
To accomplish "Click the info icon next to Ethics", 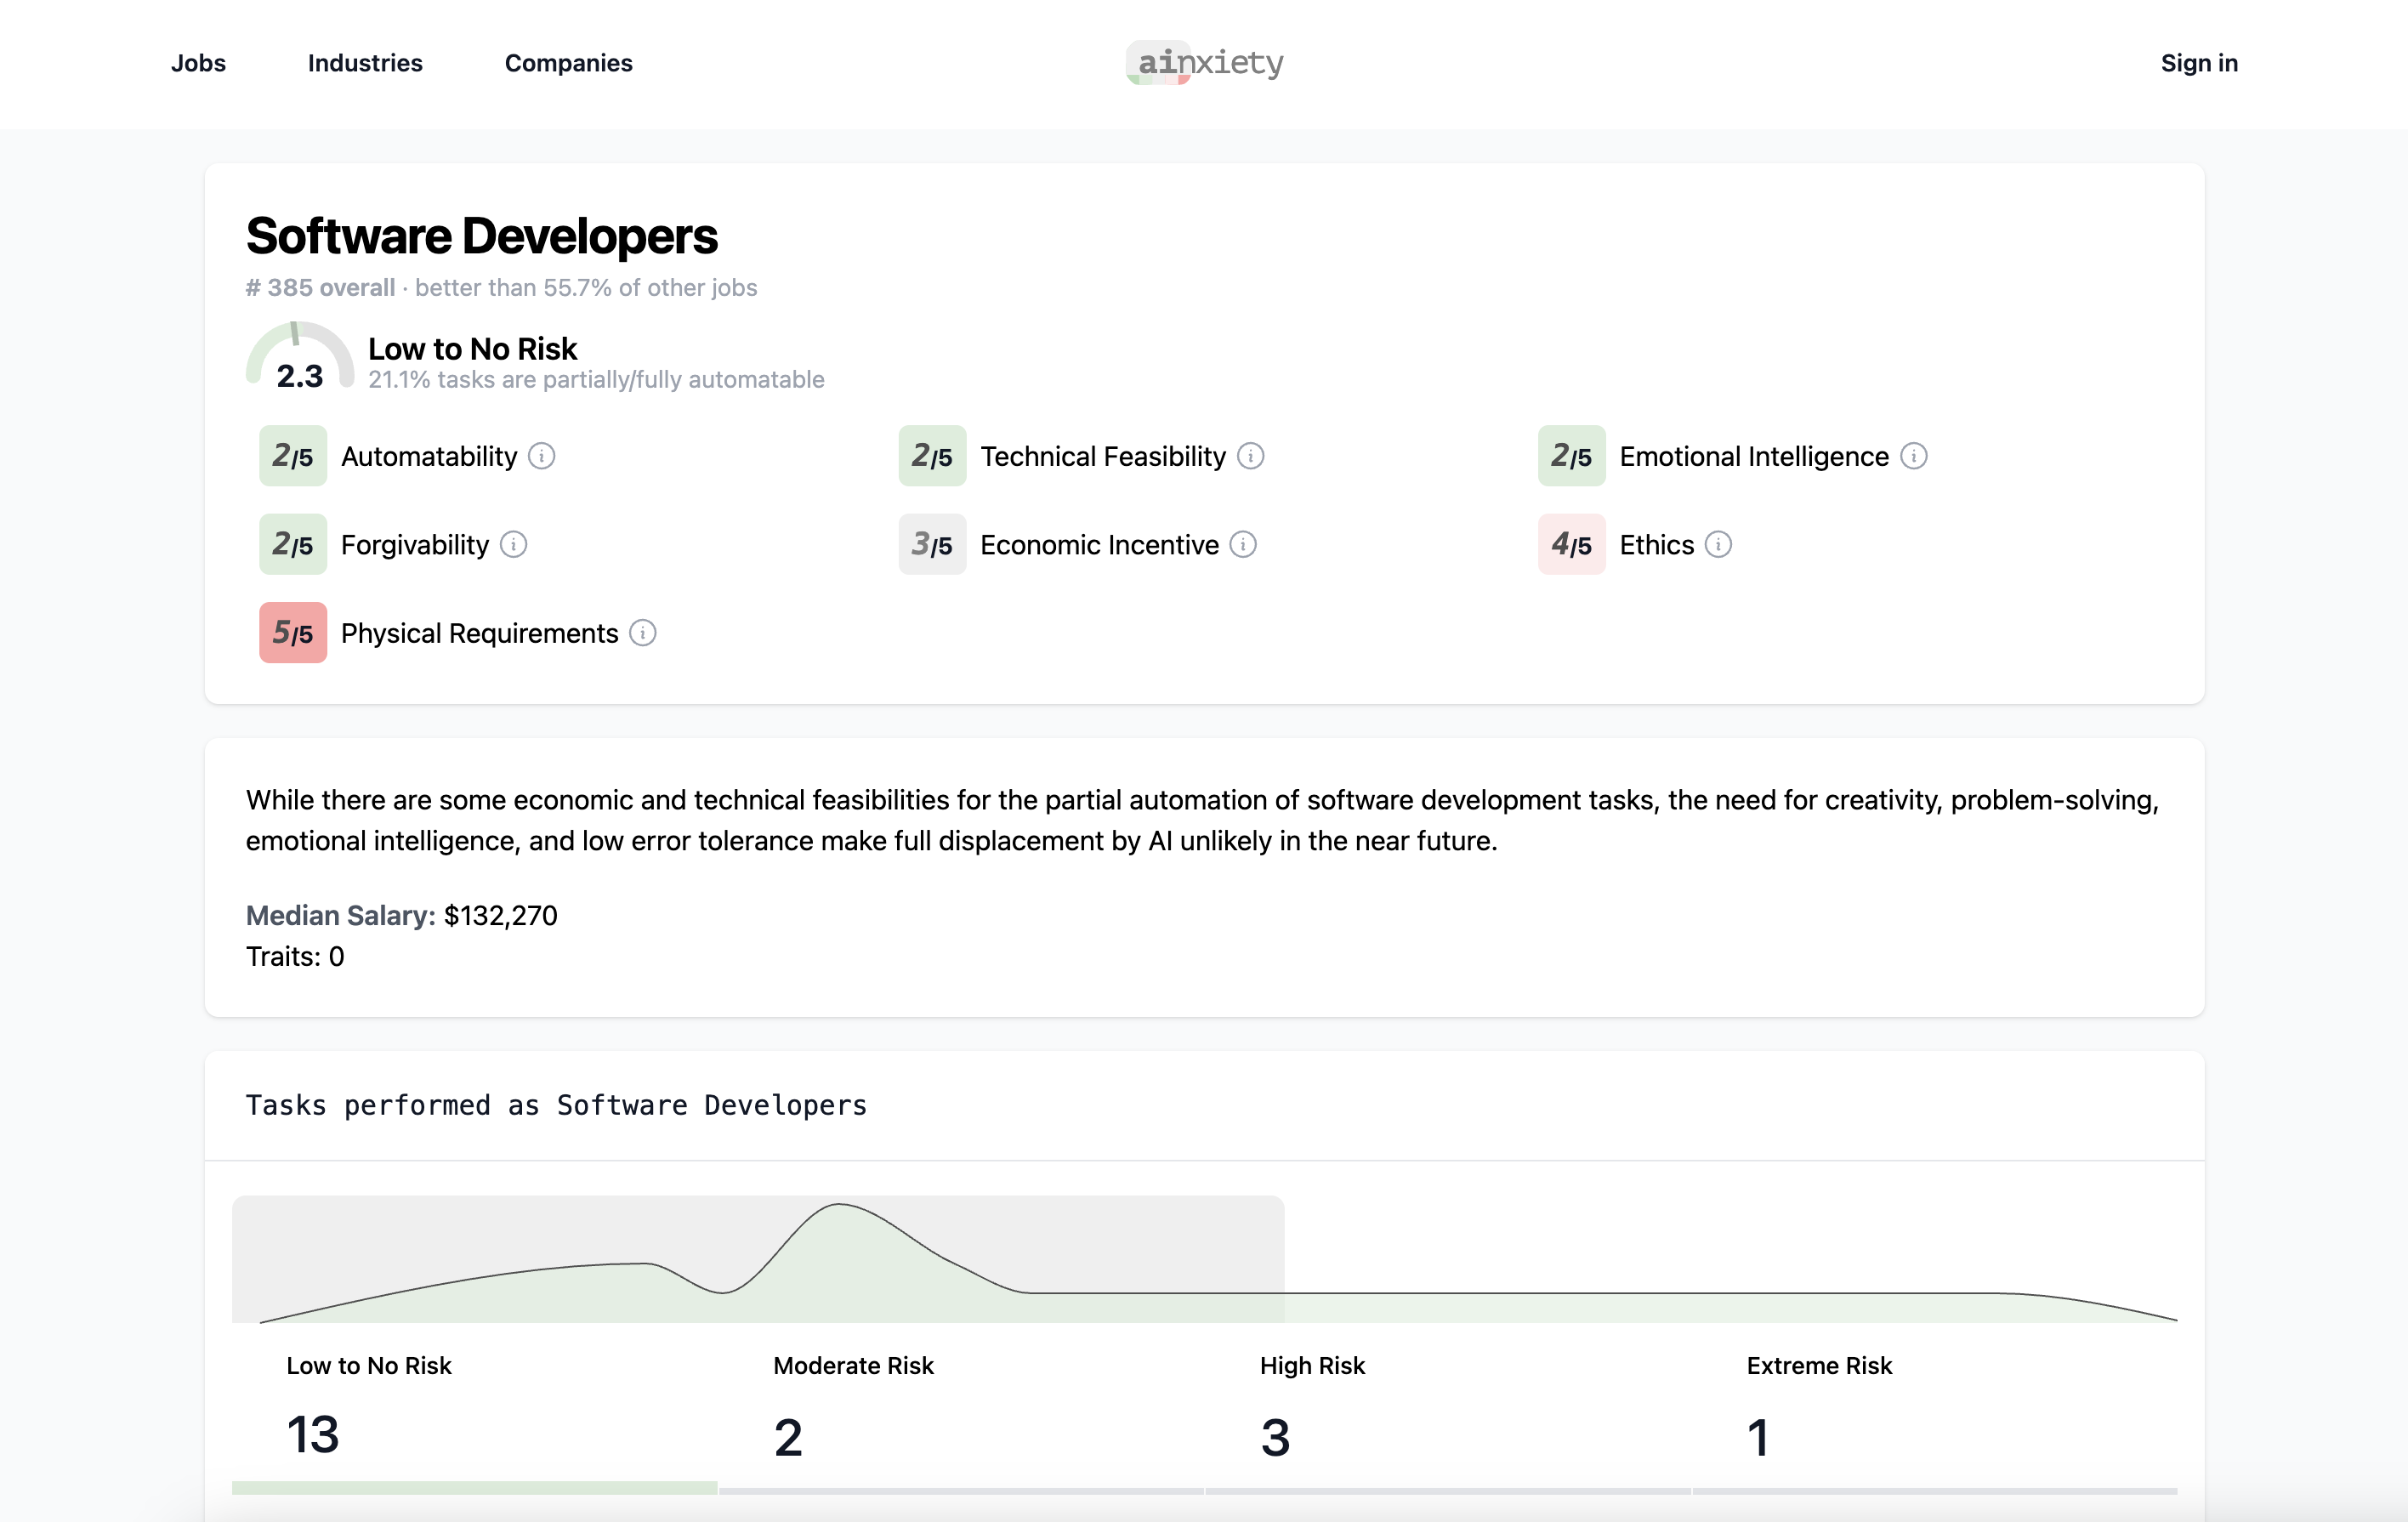I will point(1718,544).
